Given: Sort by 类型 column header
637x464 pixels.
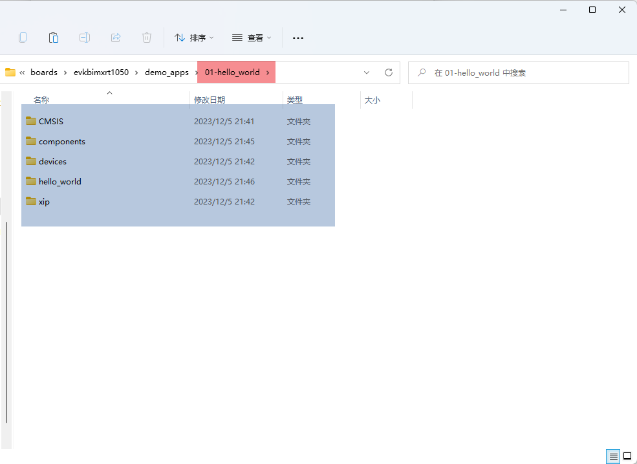Looking at the screenshot, I should tap(294, 100).
